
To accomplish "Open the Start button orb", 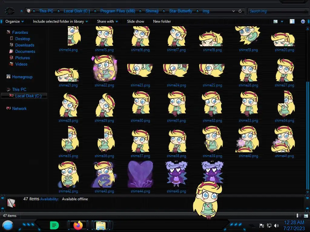I will pos(8,225).
